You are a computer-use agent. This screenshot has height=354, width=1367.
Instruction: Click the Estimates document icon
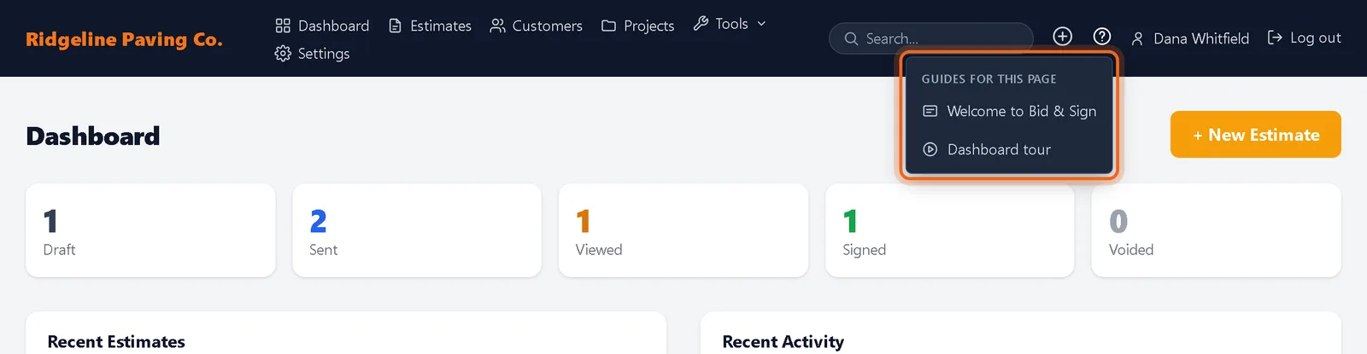click(x=395, y=26)
